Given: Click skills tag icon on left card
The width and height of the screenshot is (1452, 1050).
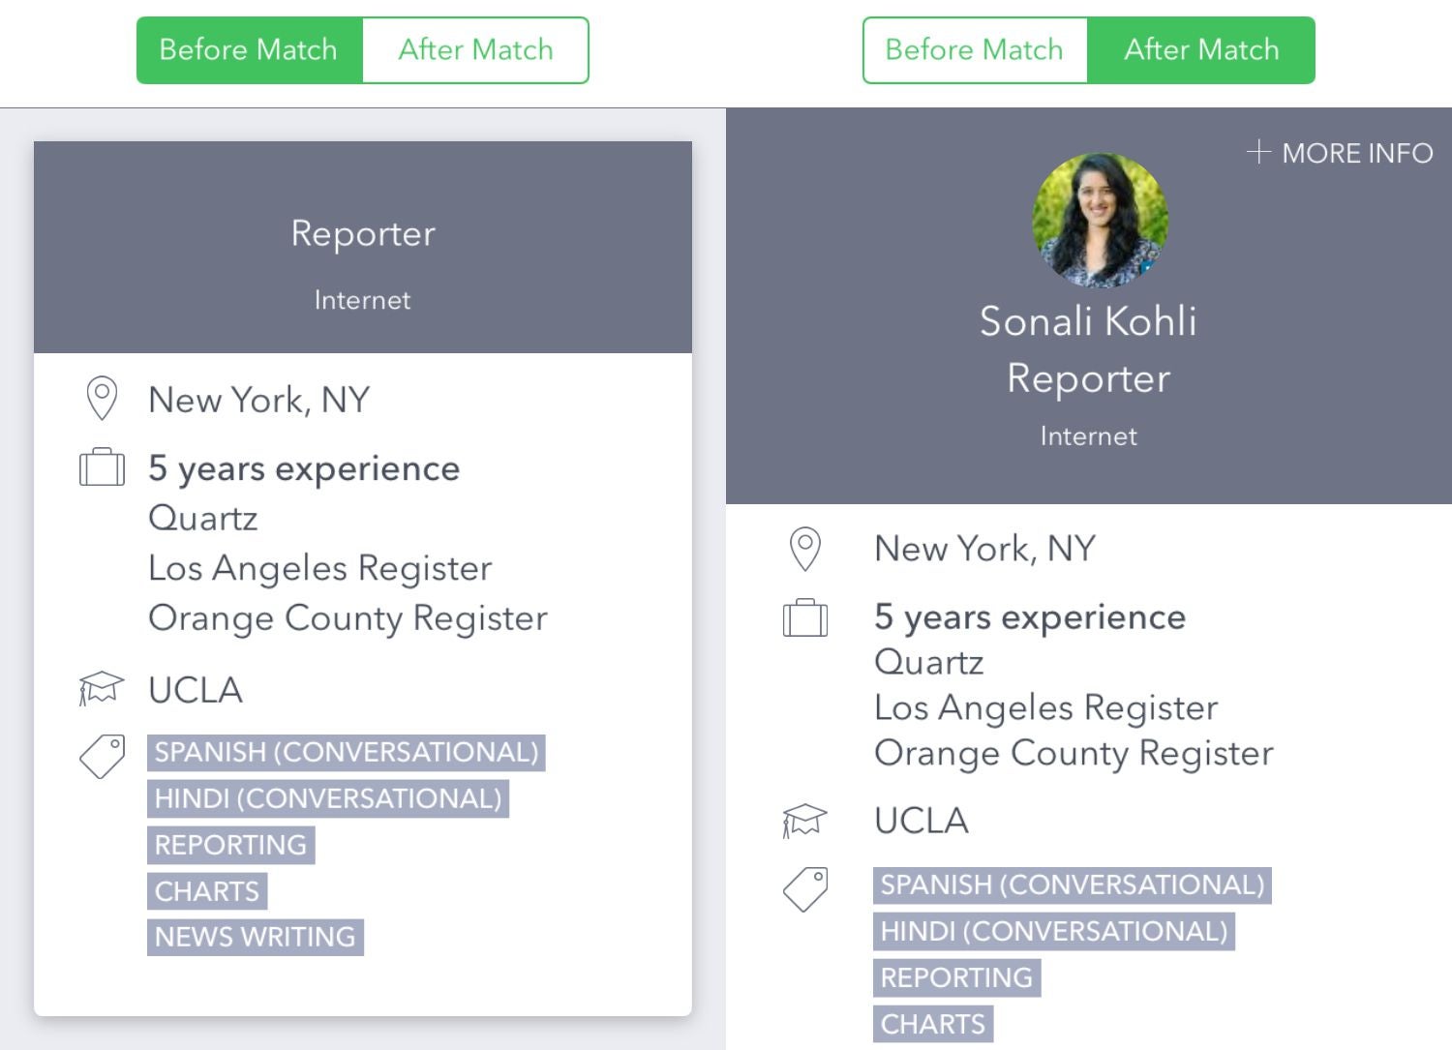Looking at the screenshot, I should [103, 756].
